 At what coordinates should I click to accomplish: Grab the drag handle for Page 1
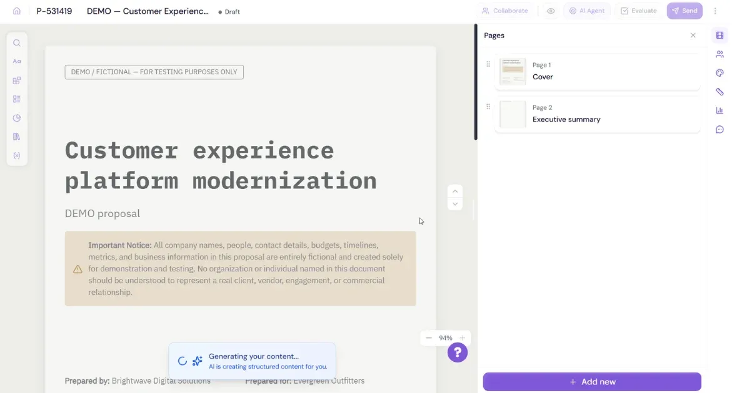click(x=488, y=64)
